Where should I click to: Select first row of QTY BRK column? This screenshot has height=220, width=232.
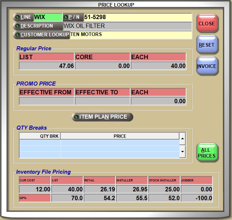(x=40, y=143)
